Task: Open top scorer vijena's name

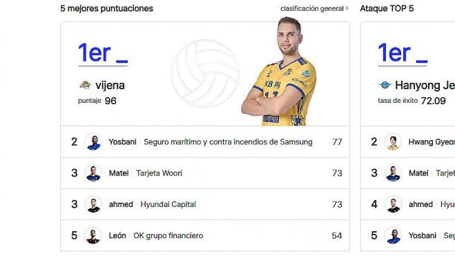Action: (110, 86)
